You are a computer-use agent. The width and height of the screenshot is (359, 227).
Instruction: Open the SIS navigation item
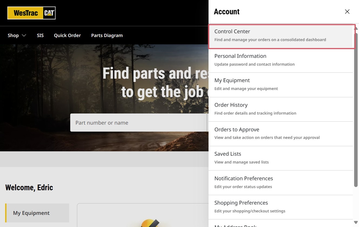click(x=40, y=35)
